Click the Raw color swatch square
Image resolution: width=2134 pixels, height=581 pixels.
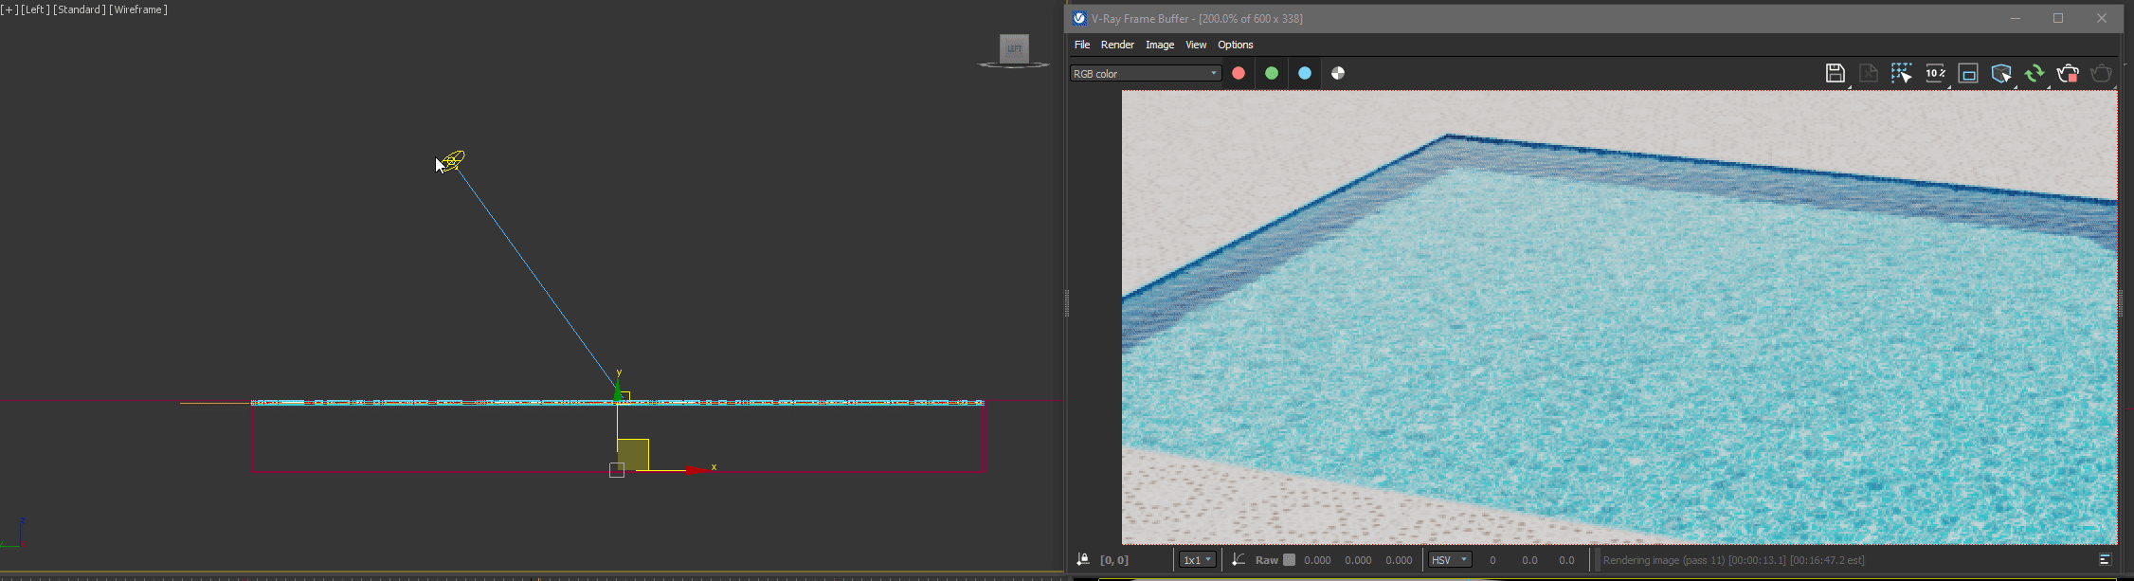pos(1289,560)
